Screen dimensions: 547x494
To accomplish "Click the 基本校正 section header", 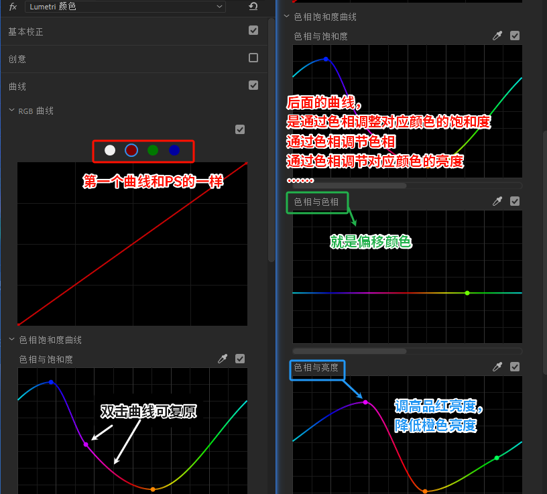I will [26, 32].
